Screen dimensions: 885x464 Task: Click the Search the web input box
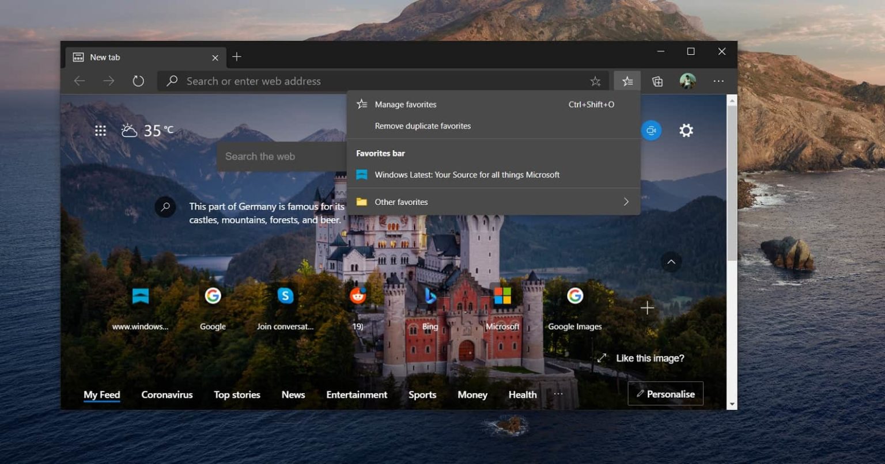282,156
